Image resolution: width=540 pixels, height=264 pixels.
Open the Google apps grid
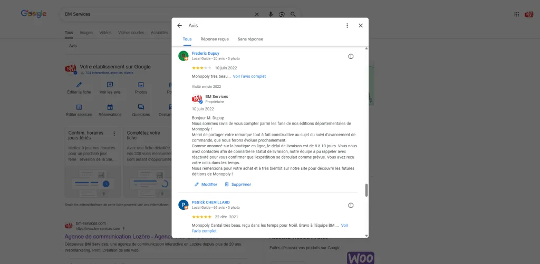[x=516, y=14]
